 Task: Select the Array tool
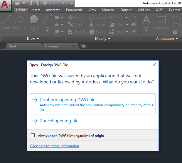tap(117, 32)
